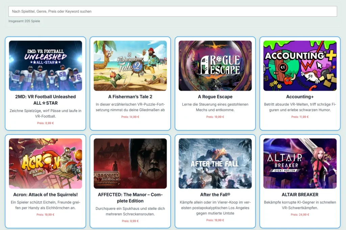Click the description 'Lerne die Steuerung eines gestohlenen Mechs'

tap(215, 107)
